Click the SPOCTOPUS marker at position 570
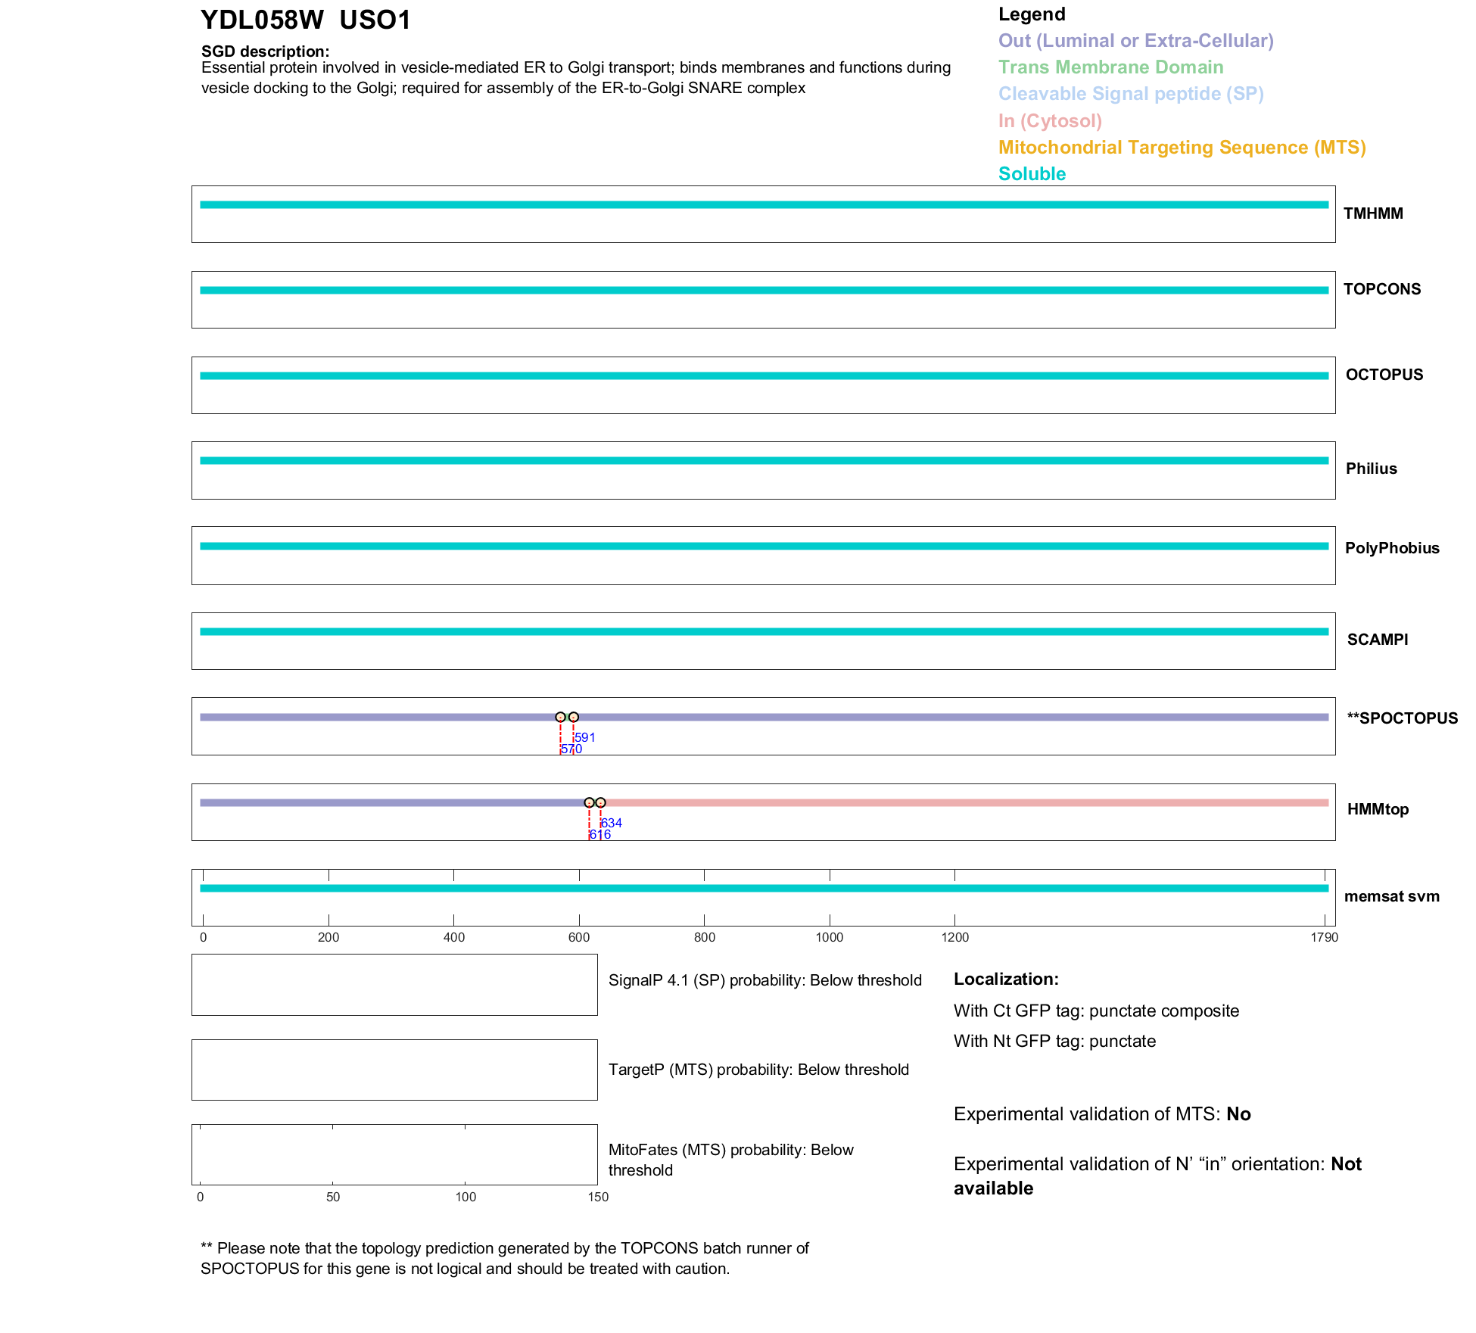This screenshot has height=1333, width=1476. [560, 717]
